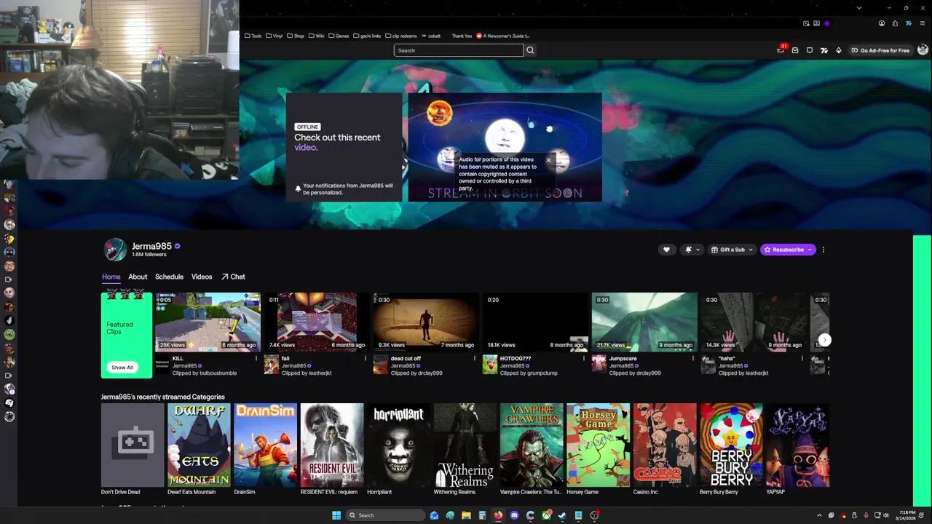Open Steam from the taskbar
This screenshot has height=524, width=932.
562,515
